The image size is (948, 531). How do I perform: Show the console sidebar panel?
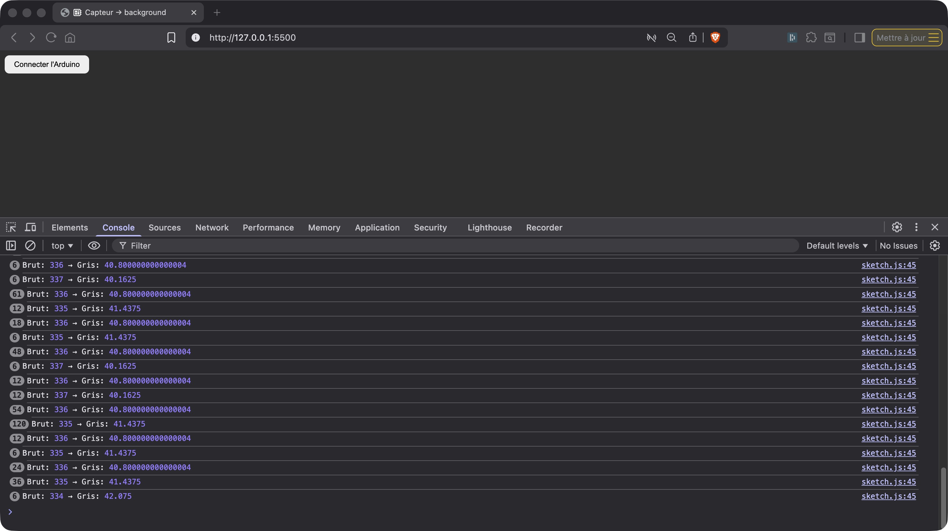pos(11,245)
